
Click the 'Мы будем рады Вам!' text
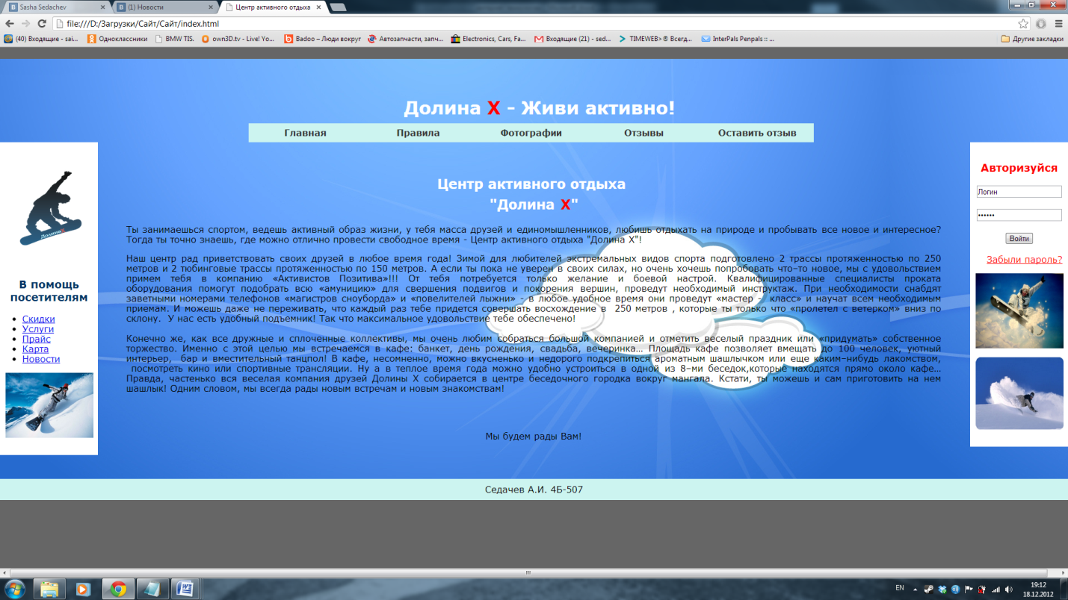pos(534,437)
